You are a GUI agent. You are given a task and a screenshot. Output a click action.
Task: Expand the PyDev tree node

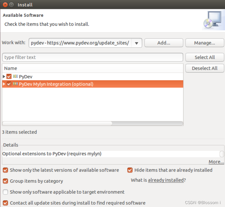click(x=4, y=76)
